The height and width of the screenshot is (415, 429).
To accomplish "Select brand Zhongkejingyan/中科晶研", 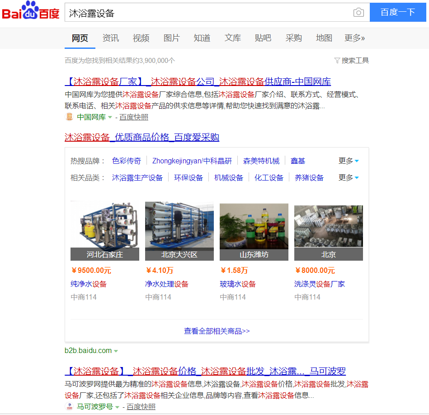I will [x=192, y=161].
